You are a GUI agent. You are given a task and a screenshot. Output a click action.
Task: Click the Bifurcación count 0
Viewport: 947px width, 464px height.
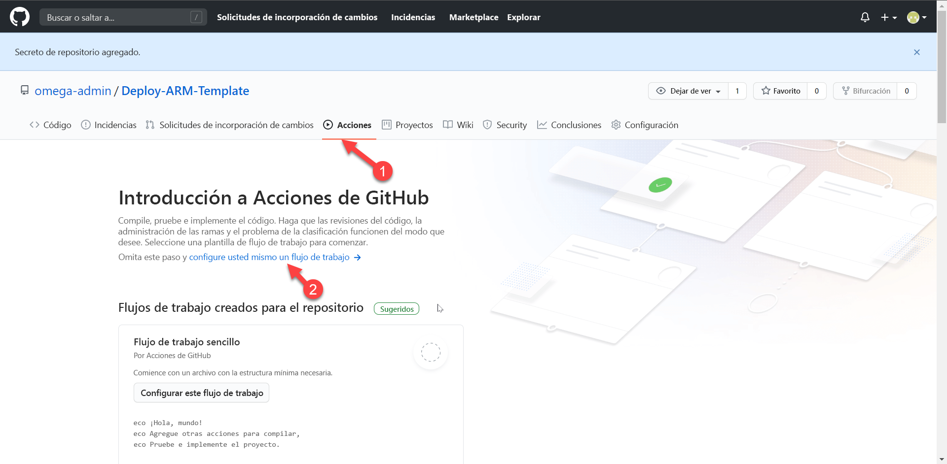click(907, 91)
